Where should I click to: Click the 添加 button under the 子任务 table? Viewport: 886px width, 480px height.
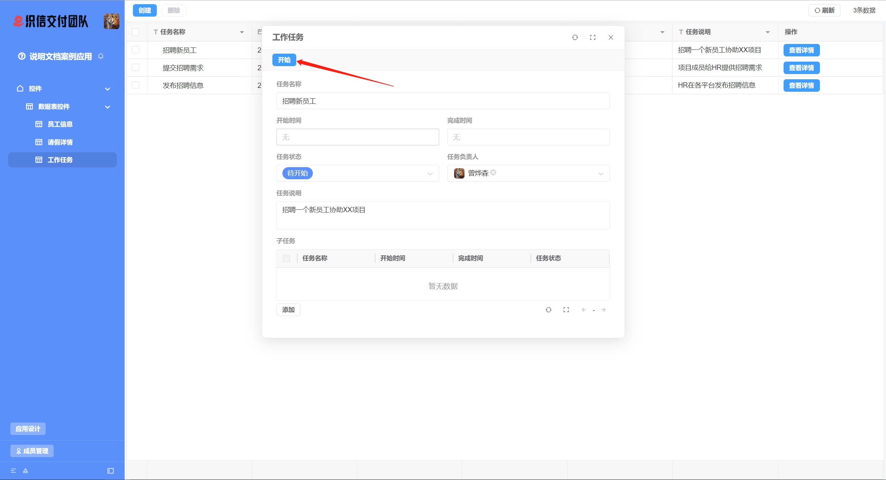click(x=288, y=310)
